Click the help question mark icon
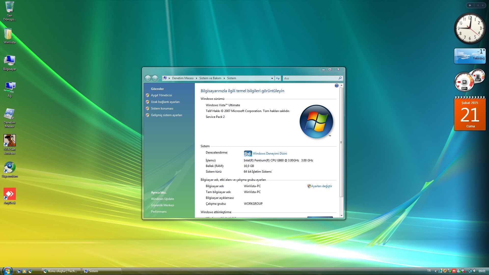The width and height of the screenshot is (489, 275). pyautogui.click(x=336, y=86)
